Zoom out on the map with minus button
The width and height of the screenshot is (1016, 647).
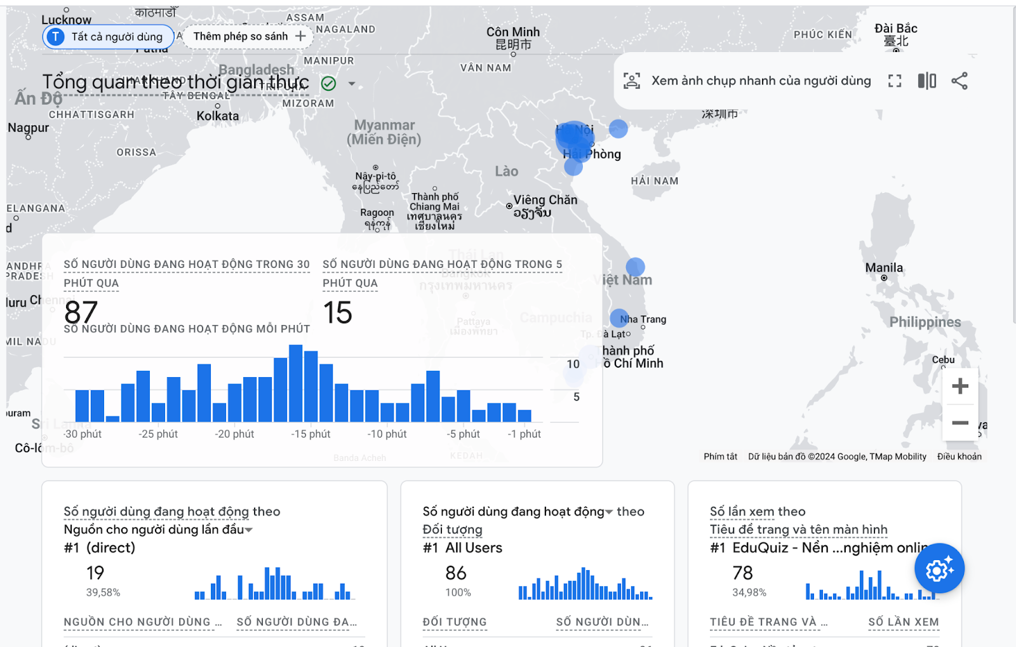coord(960,422)
